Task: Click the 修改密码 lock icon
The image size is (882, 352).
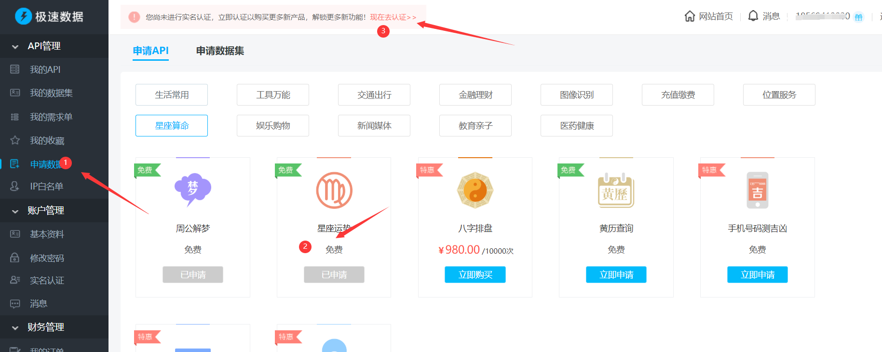Action: pos(15,258)
